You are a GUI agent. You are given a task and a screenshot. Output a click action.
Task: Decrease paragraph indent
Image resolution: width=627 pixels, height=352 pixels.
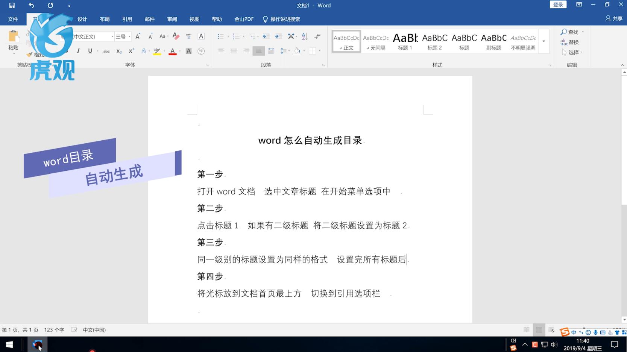266,36
